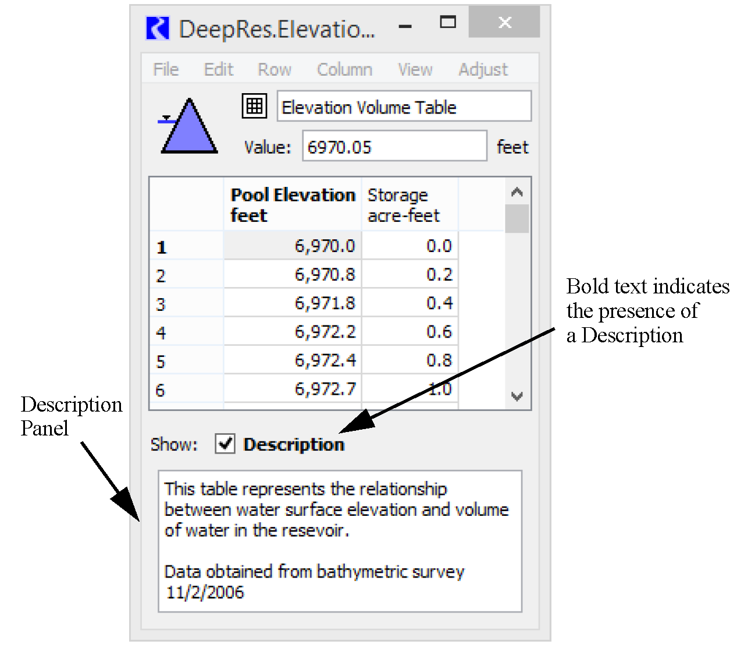Maximize the DeepRes Elevation window

[x=447, y=23]
